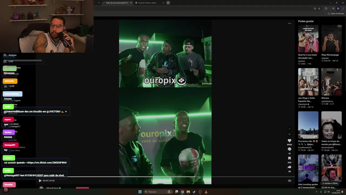Open the '#fyp #foryoupage' recommended video thumbnail
Viewport: 346px width, 195px height.
click(331, 39)
